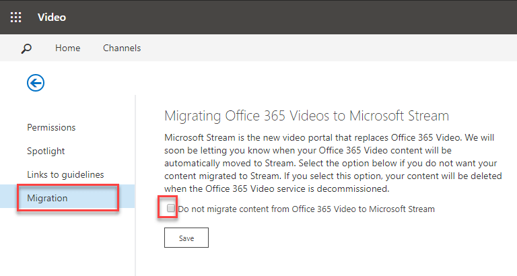
Task: Click blank sidebar area below Migration
Action: click(x=67, y=242)
